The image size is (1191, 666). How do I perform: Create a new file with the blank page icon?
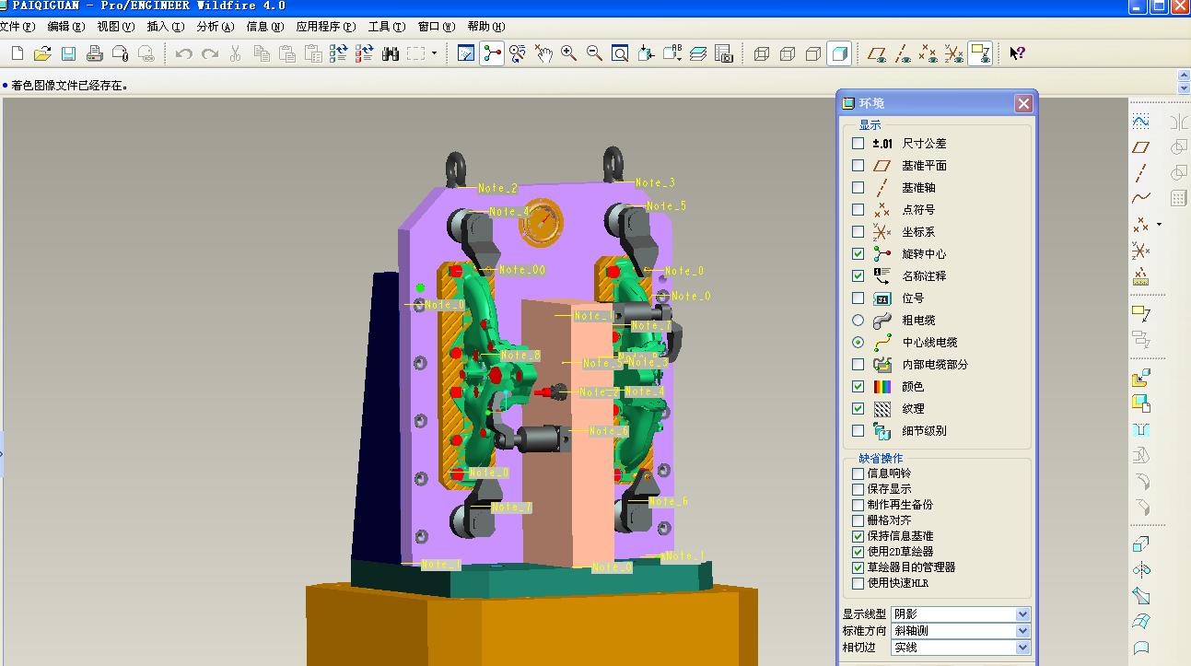point(17,53)
